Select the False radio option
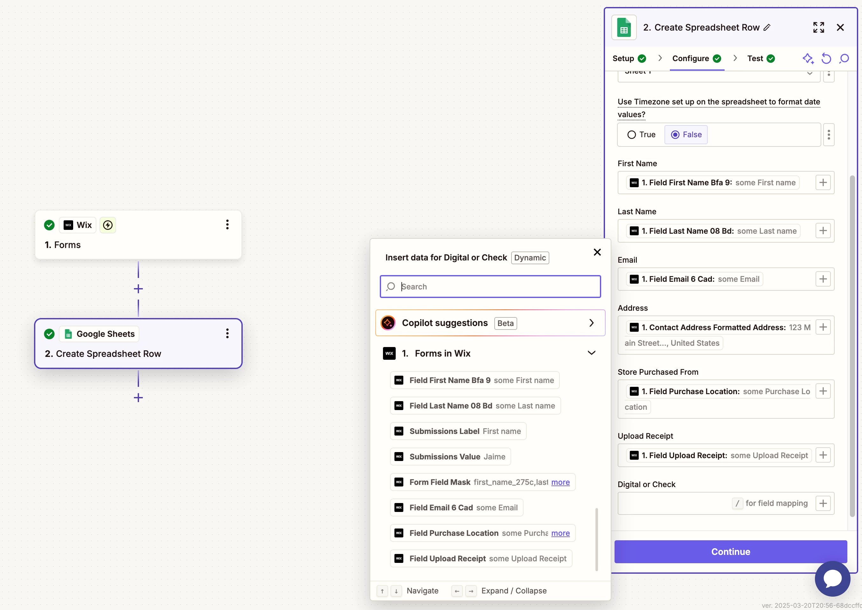The image size is (862, 610). [686, 135]
